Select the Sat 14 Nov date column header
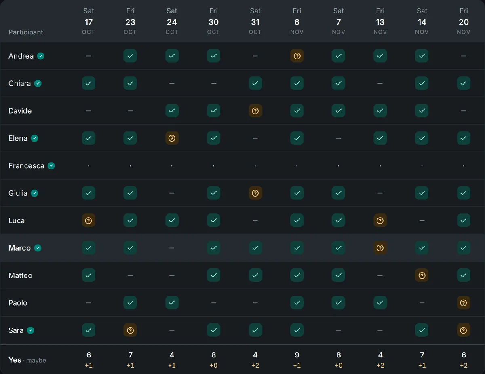The height and width of the screenshot is (374, 485). [x=422, y=21]
